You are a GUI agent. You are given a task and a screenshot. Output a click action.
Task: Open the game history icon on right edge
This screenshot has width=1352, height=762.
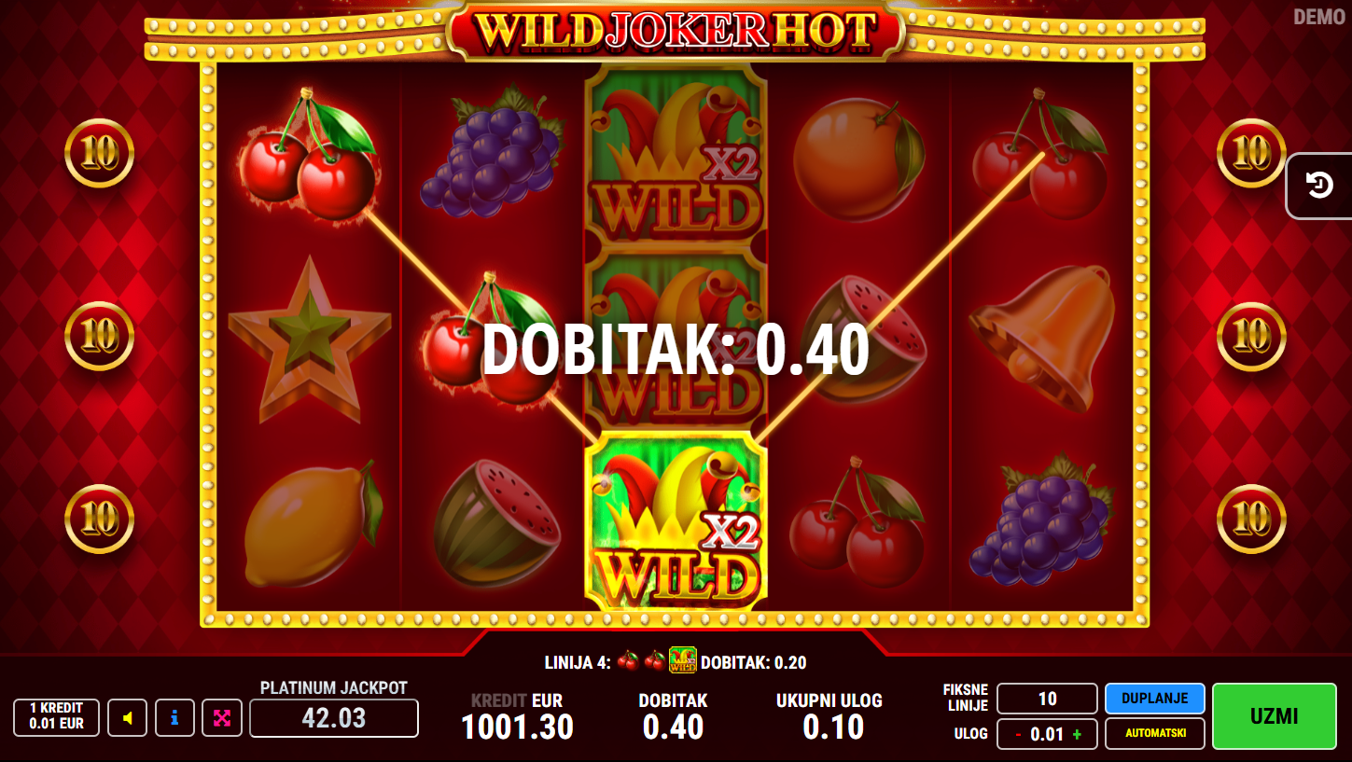1319,186
